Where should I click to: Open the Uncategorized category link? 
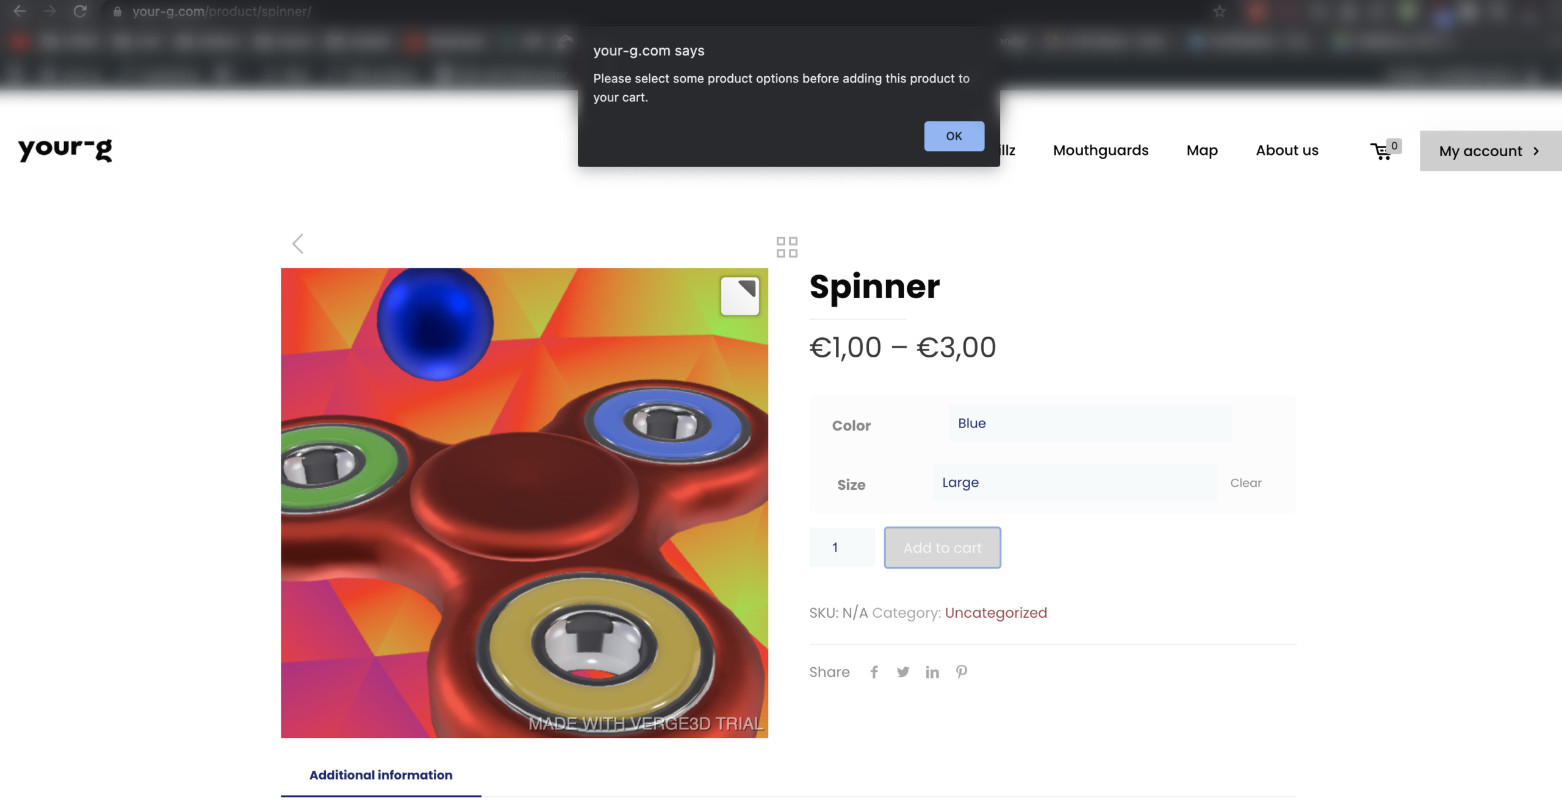pyautogui.click(x=996, y=613)
